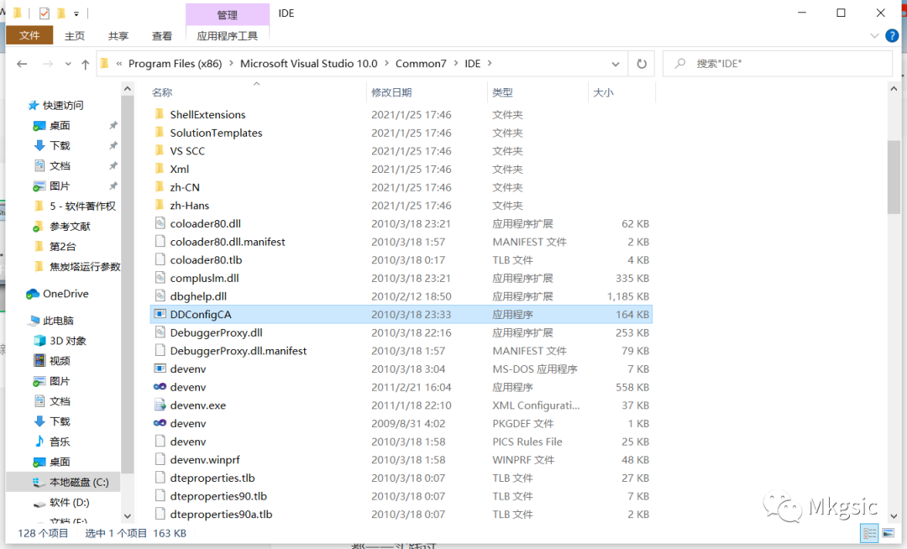The width and height of the screenshot is (907, 549).
Task: Select the DDConfigCA application icon
Action: (160, 315)
